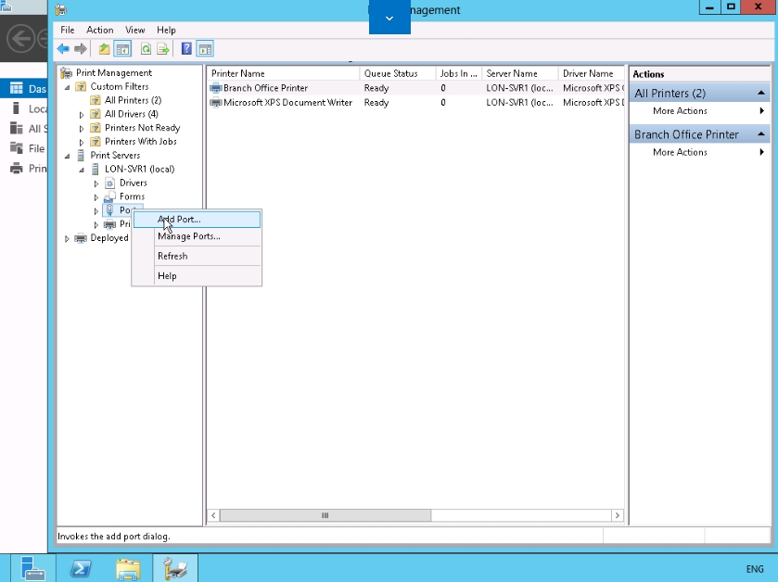Screen dimensions: 778x582
Task: Open PowerShell from the taskbar
Action: (81, 567)
